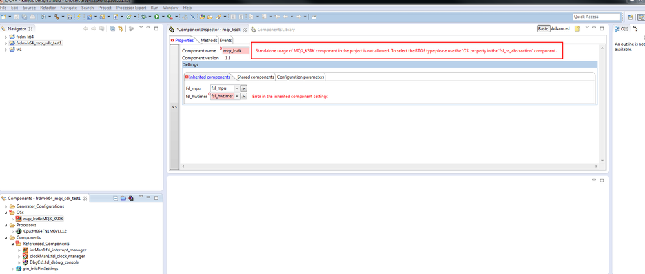The width and height of the screenshot is (645, 274).
Task: Select pin_init:PinSettings component
Action: click(37, 269)
